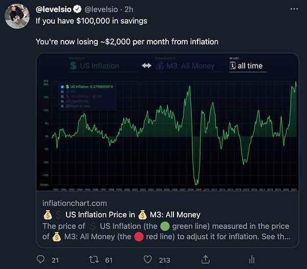Open tweet analytics bar chart icon
Image resolution: width=307 pixels, height=269 pixels.
click(x=252, y=260)
